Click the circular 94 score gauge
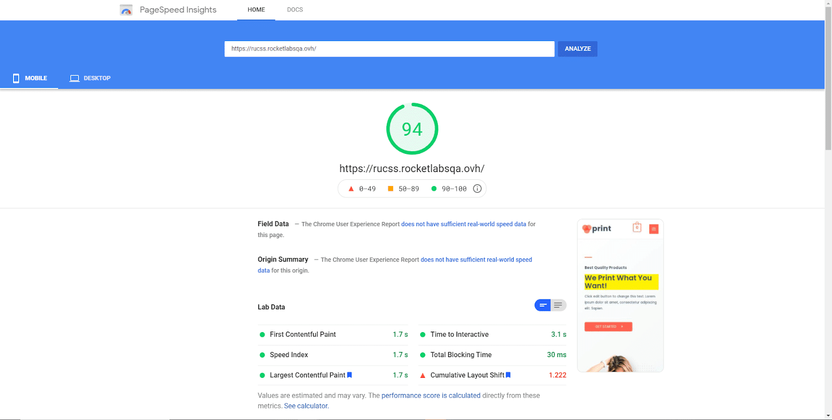The image size is (832, 420). tap(412, 129)
